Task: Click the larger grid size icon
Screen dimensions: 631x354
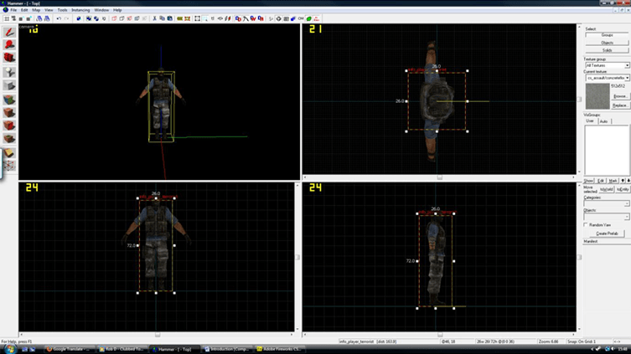Action: pos(28,18)
